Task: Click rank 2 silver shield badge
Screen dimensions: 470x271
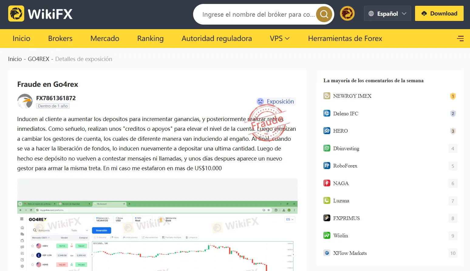Action: point(453,113)
